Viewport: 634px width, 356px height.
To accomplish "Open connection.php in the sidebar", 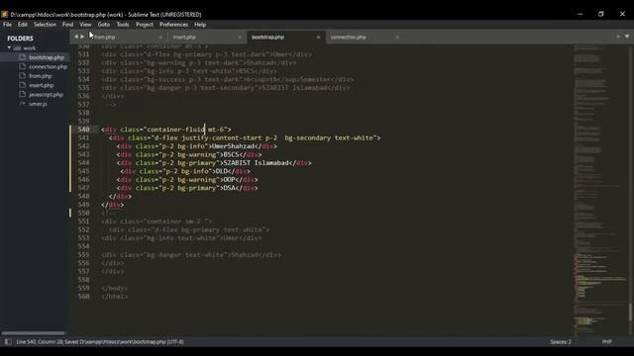I will point(49,66).
